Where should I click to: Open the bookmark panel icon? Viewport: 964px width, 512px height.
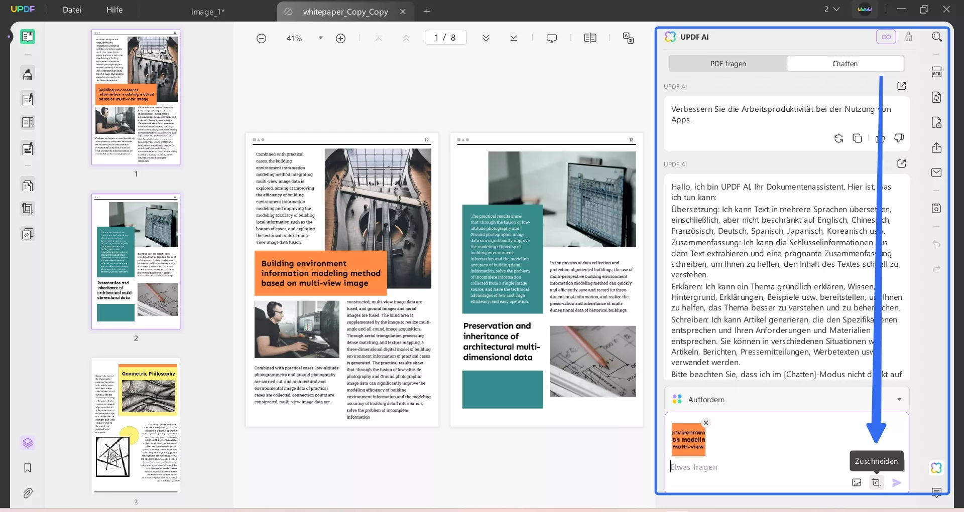28,468
